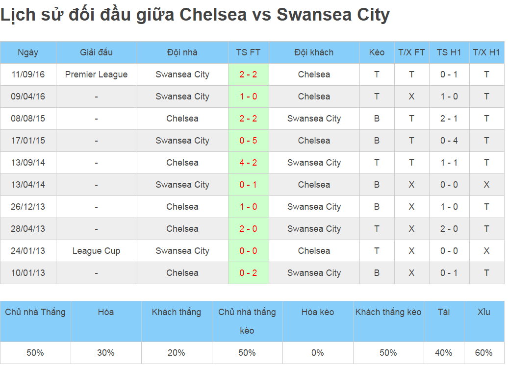Click the Xỉu summary header
This screenshot has height=366, width=508.
(484, 312)
